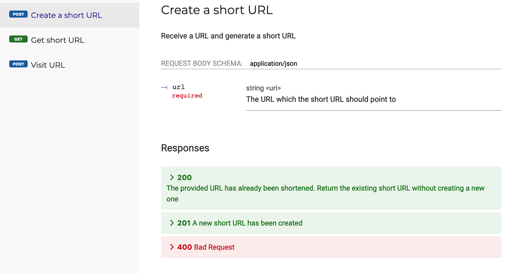Image resolution: width=518 pixels, height=274 pixels.
Task: Click the REQUEST BODY SCHEMA label
Action: tap(202, 63)
